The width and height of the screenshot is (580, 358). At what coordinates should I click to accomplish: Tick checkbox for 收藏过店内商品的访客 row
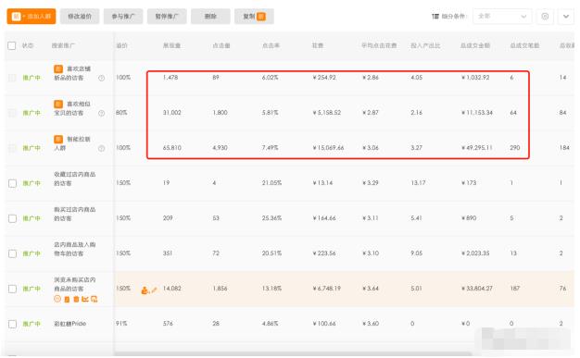pos(13,183)
